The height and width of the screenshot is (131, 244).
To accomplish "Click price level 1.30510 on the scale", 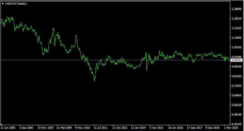I will click(236, 19).
